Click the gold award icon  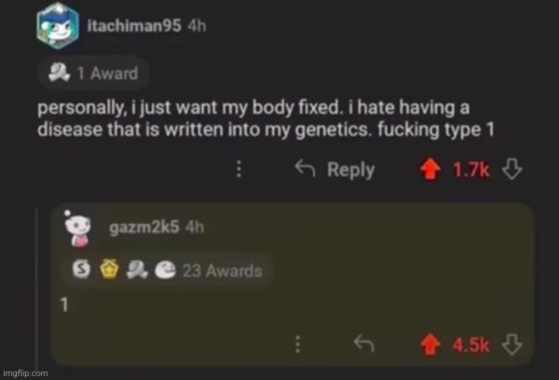tap(106, 270)
